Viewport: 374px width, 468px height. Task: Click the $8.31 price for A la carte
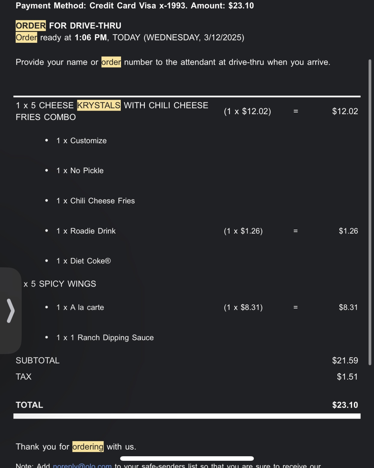348,307
